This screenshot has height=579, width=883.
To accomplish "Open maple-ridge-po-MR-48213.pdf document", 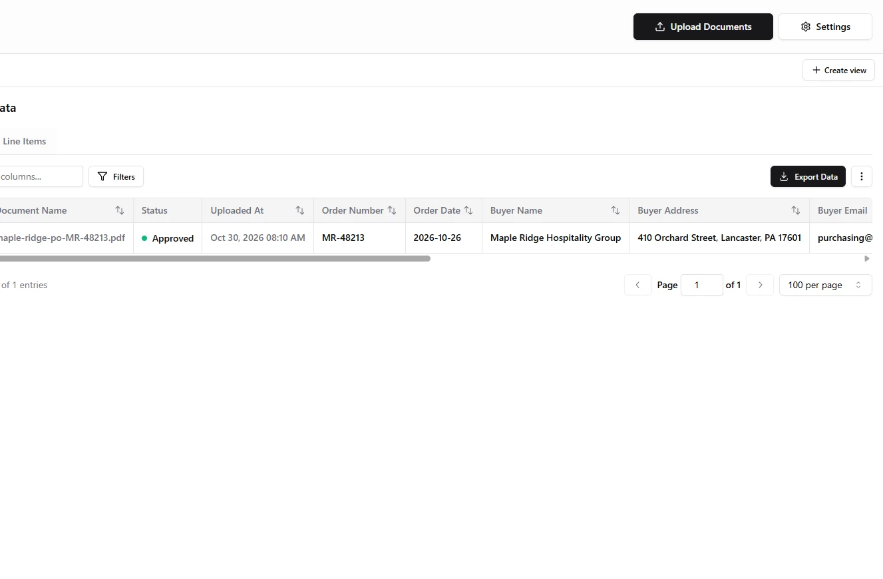I will click(61, 238).
